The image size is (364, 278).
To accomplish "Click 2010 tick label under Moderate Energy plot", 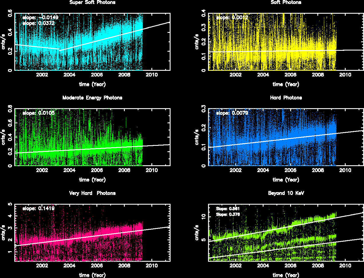I will 152,170.
